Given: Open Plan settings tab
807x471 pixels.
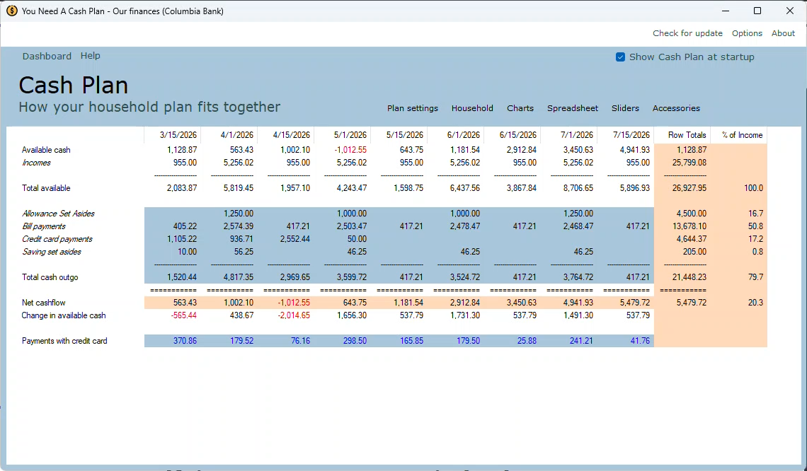Looking at the screenshot, I should point(412,108).
